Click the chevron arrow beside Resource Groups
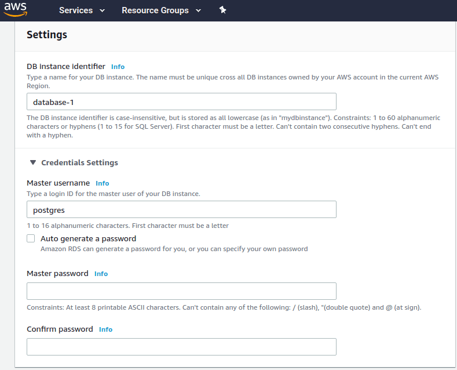Viewport: 457px width, 370px height. pos(199,10)
